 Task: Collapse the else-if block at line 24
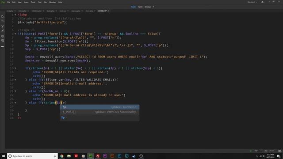[x=15, y=103]
